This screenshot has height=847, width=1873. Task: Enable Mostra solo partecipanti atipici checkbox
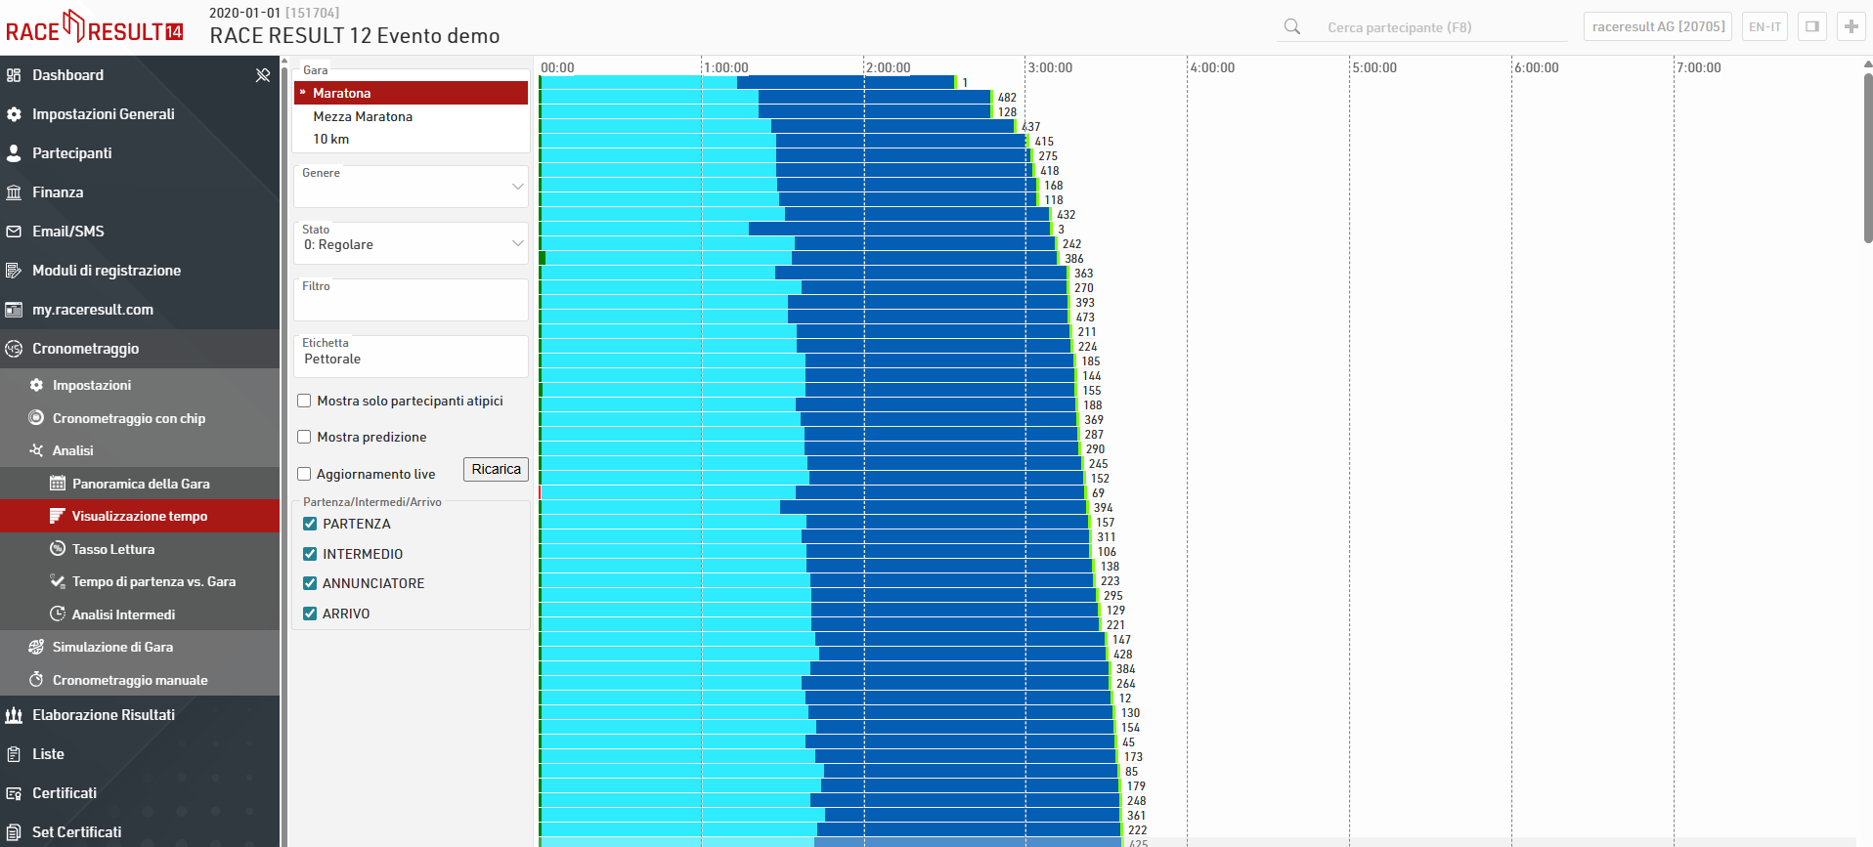(304, 401)
